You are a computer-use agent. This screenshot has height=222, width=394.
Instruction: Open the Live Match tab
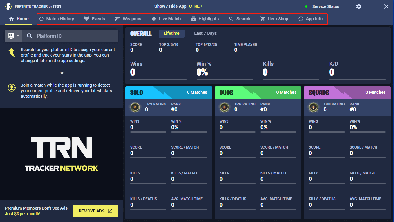click(x=166, y=19)
